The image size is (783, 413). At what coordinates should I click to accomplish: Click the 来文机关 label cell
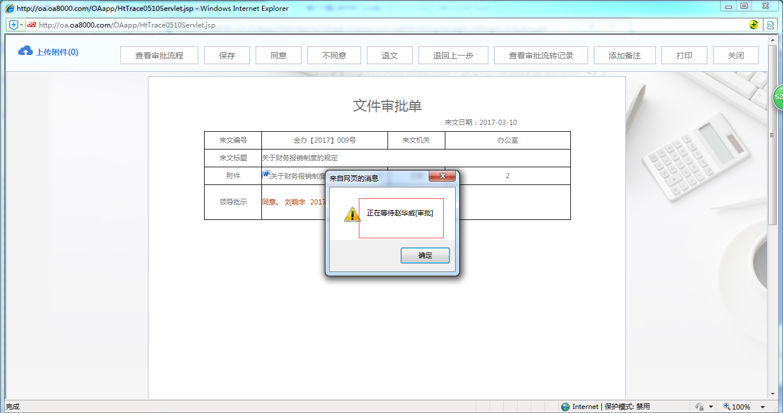click(416, 140)
